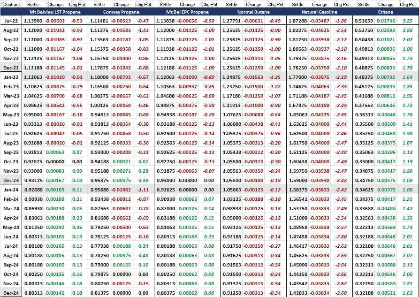The height and width of the screenshot is (297, 419).
Task: Select Natural Gasoline Jul-24 settle 1.46417
Action: click(297, 246)
